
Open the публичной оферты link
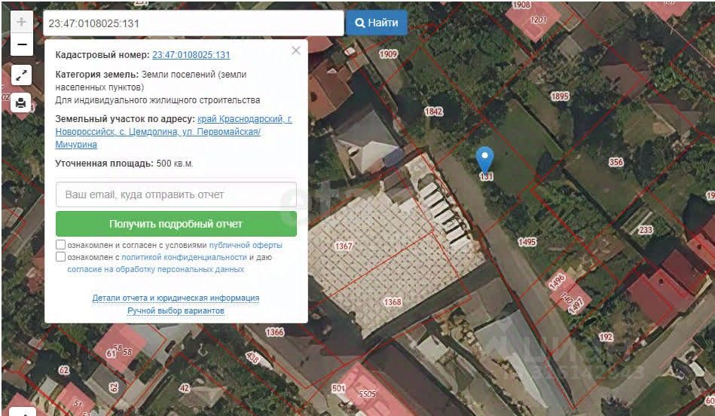click(x=246, y=245)
